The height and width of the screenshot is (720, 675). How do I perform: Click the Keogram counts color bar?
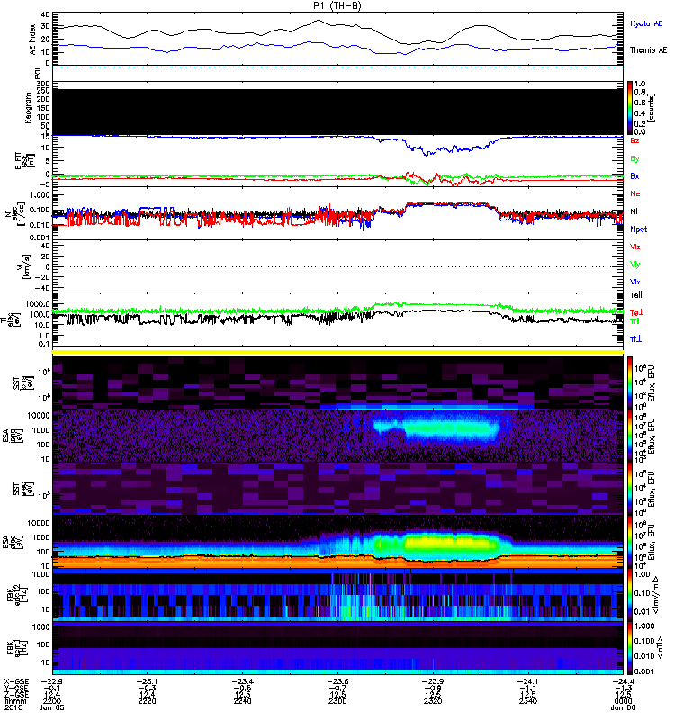coord(630,108)
